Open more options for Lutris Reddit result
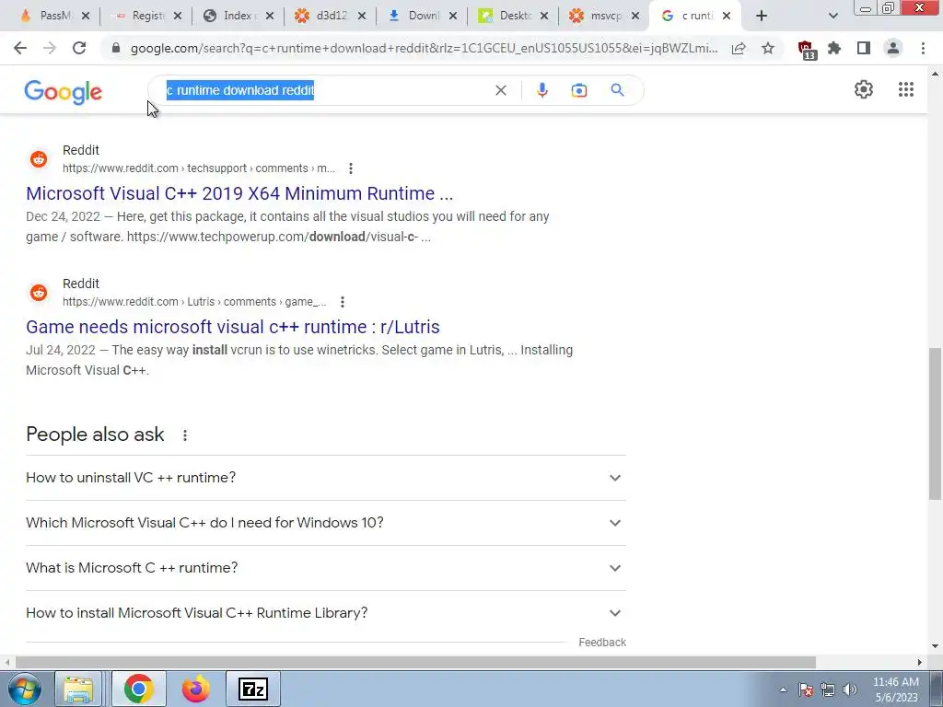The width and height of the screenshot is (943, 707). (x=343, y=302)
